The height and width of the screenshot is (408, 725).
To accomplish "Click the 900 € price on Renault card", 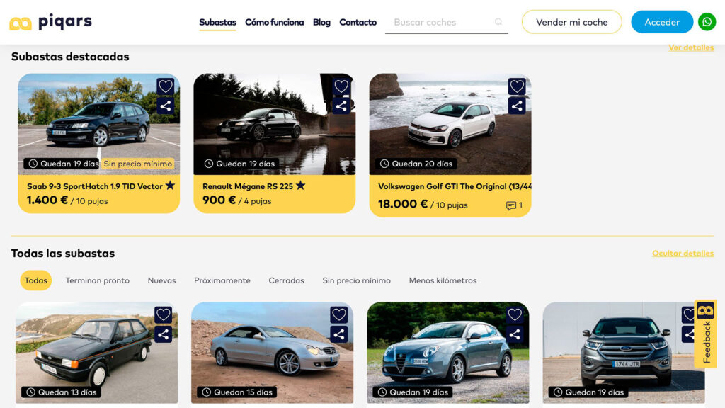I will pyautogui.click(x=219, y=200).
